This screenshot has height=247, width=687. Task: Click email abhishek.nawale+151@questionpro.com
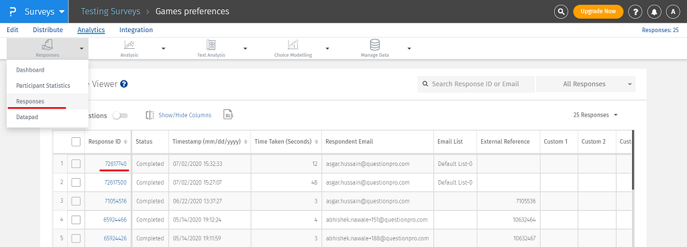[x=377, y=220]
